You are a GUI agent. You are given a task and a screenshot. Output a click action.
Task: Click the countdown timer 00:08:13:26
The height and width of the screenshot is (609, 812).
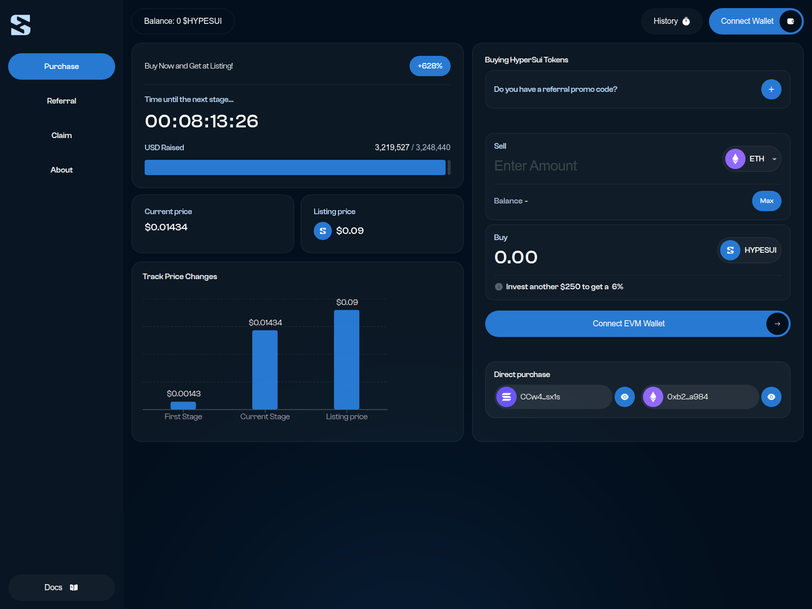[x=201, y=121]
